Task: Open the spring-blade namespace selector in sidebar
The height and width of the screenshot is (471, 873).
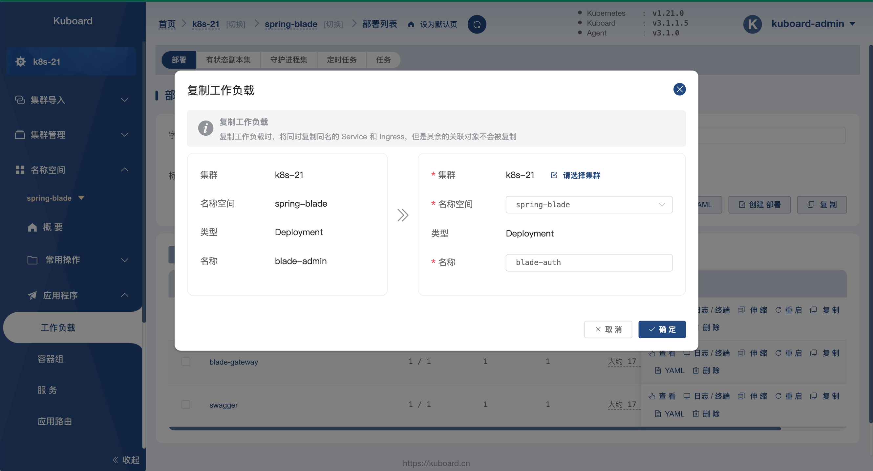Action: (55, 198)
